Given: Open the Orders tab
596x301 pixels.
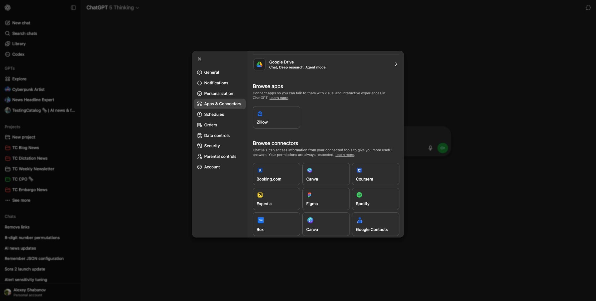Looking at the screenshot, I should coord(220,125).
